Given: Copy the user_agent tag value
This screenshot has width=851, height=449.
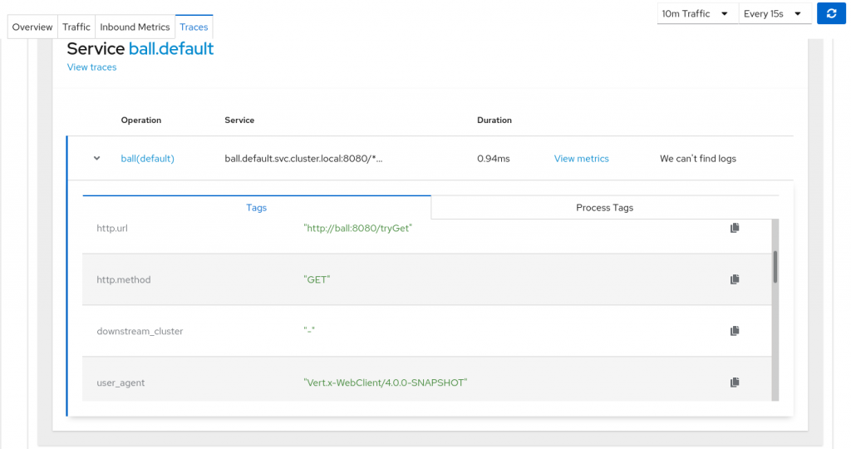Looking at the screenshot, I should click(x=735, y=382).
